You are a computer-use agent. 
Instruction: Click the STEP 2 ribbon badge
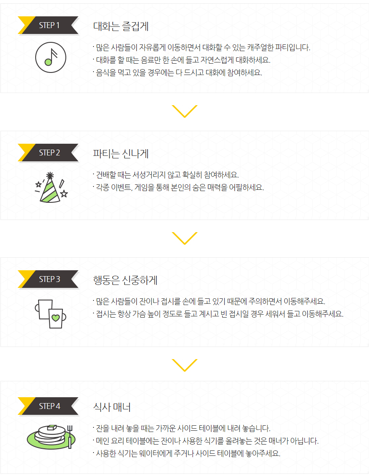(x=48, y=153)
